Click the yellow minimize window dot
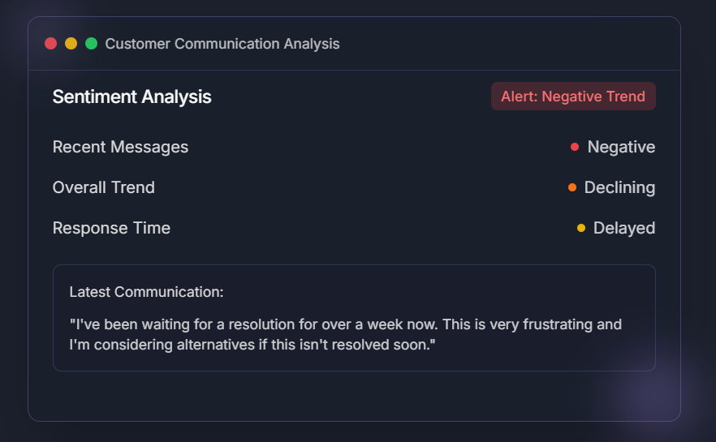The image size is (716, 442). point(71,44)
